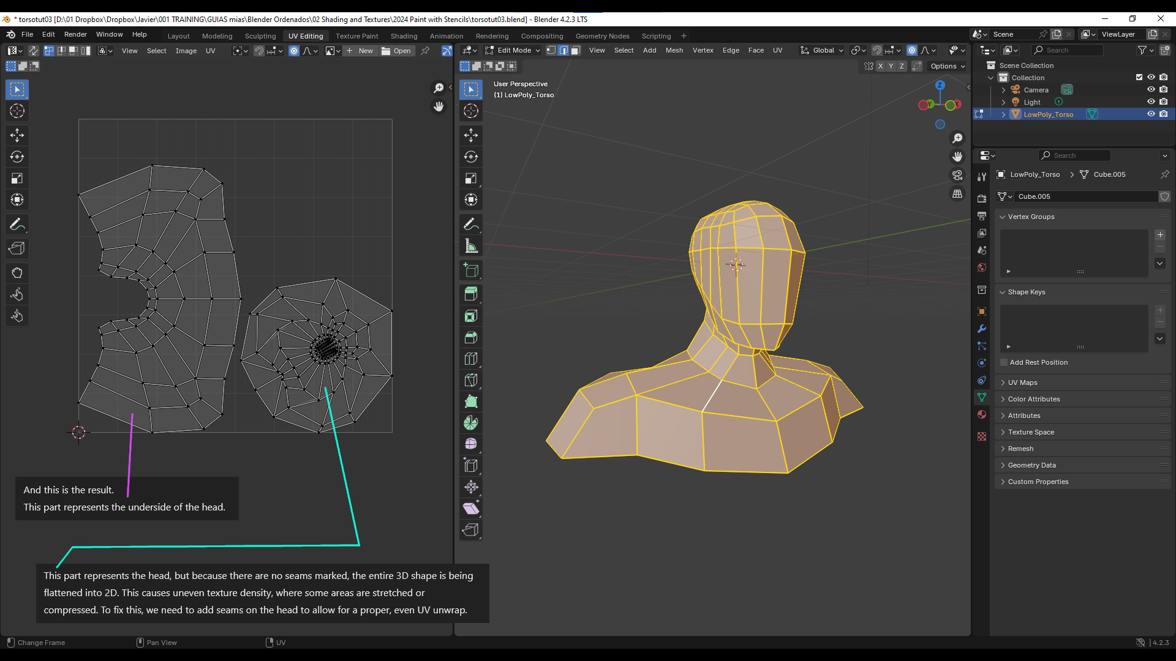Disable Light in renders
Image resolution: width=1176 pixels, height=661 pixels.
1164,102
